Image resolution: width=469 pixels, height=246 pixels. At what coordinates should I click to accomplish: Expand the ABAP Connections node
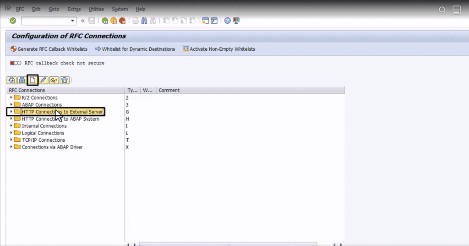pos(11,105)
